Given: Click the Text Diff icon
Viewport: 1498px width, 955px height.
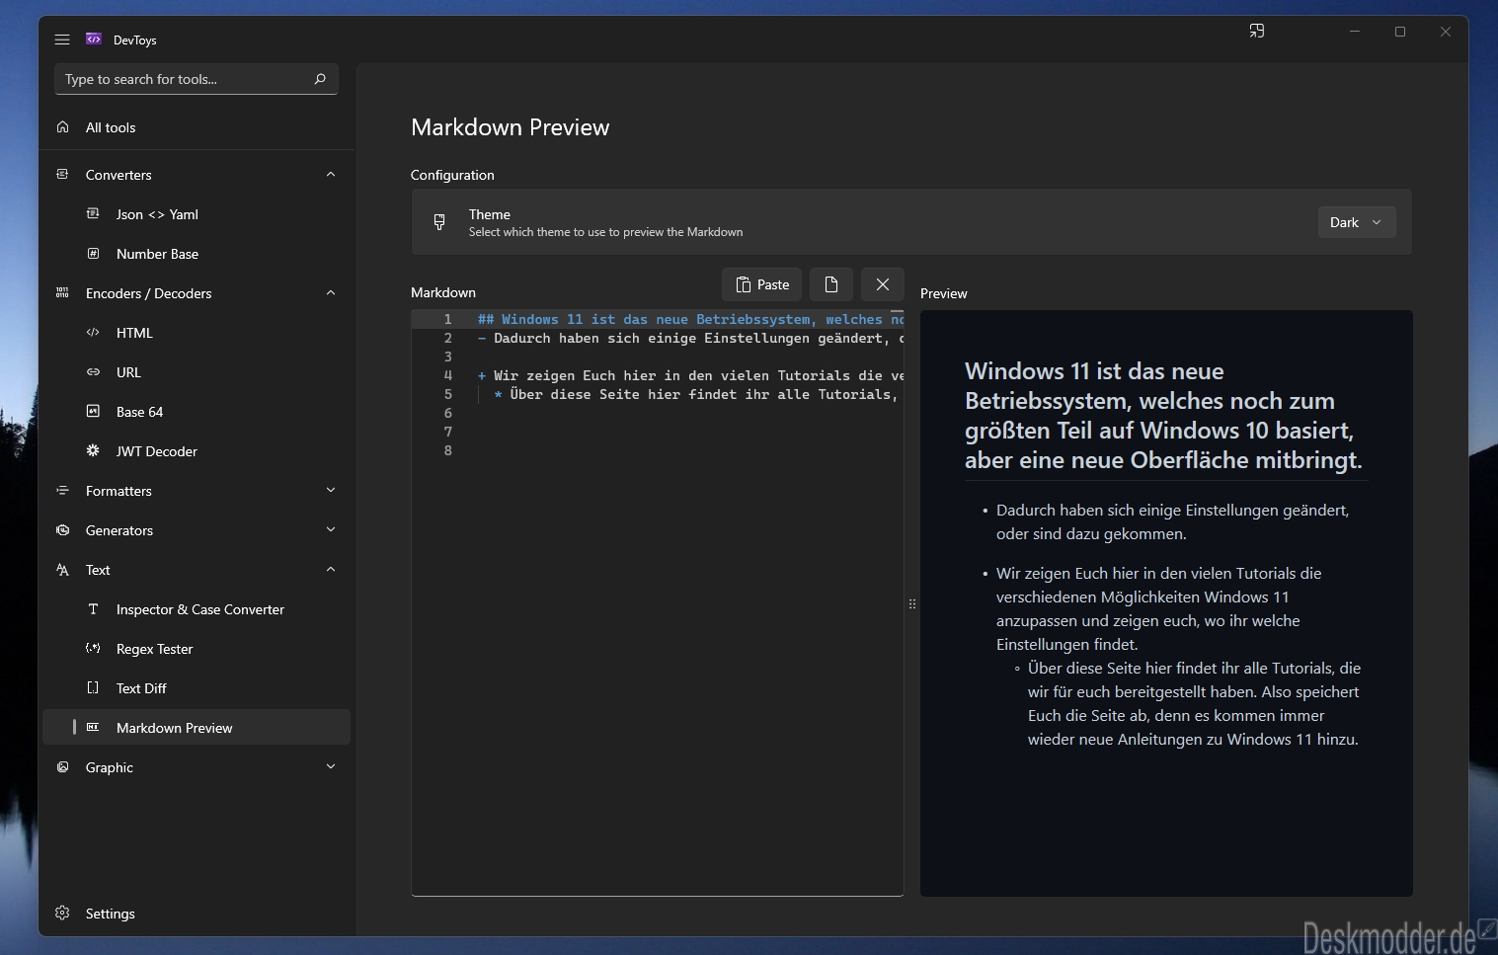Looking at the screenshot, I should click(93, 688).
